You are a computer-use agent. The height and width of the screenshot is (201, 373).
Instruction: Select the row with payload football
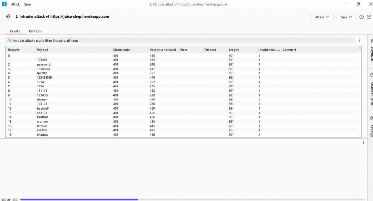point(182,117)
